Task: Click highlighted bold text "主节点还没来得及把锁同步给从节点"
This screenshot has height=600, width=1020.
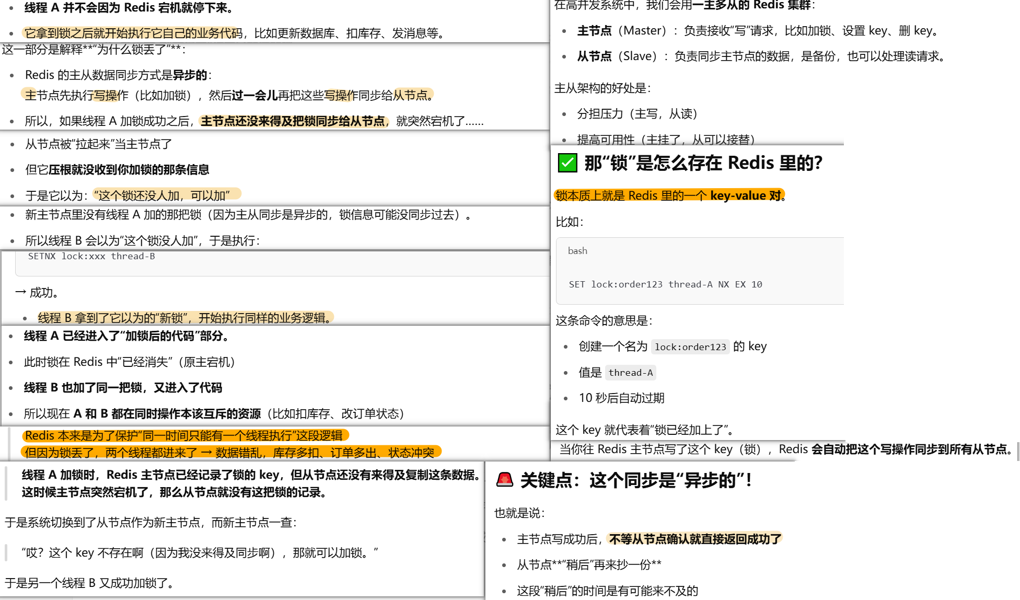Action: (x=293, y=121)
